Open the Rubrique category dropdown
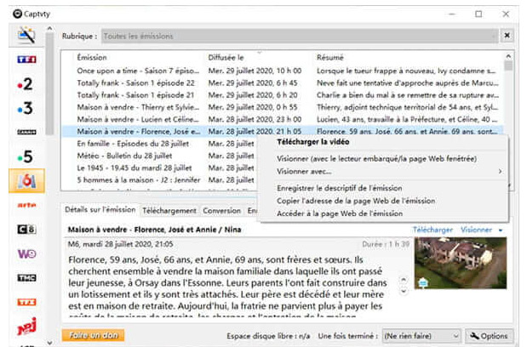 coord(301,36)
